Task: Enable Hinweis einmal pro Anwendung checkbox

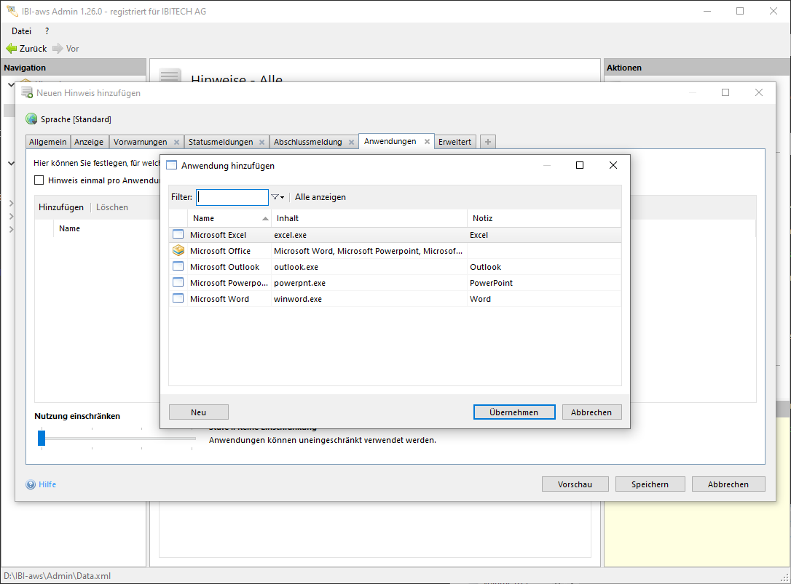Action: click(x=39, y=180)
